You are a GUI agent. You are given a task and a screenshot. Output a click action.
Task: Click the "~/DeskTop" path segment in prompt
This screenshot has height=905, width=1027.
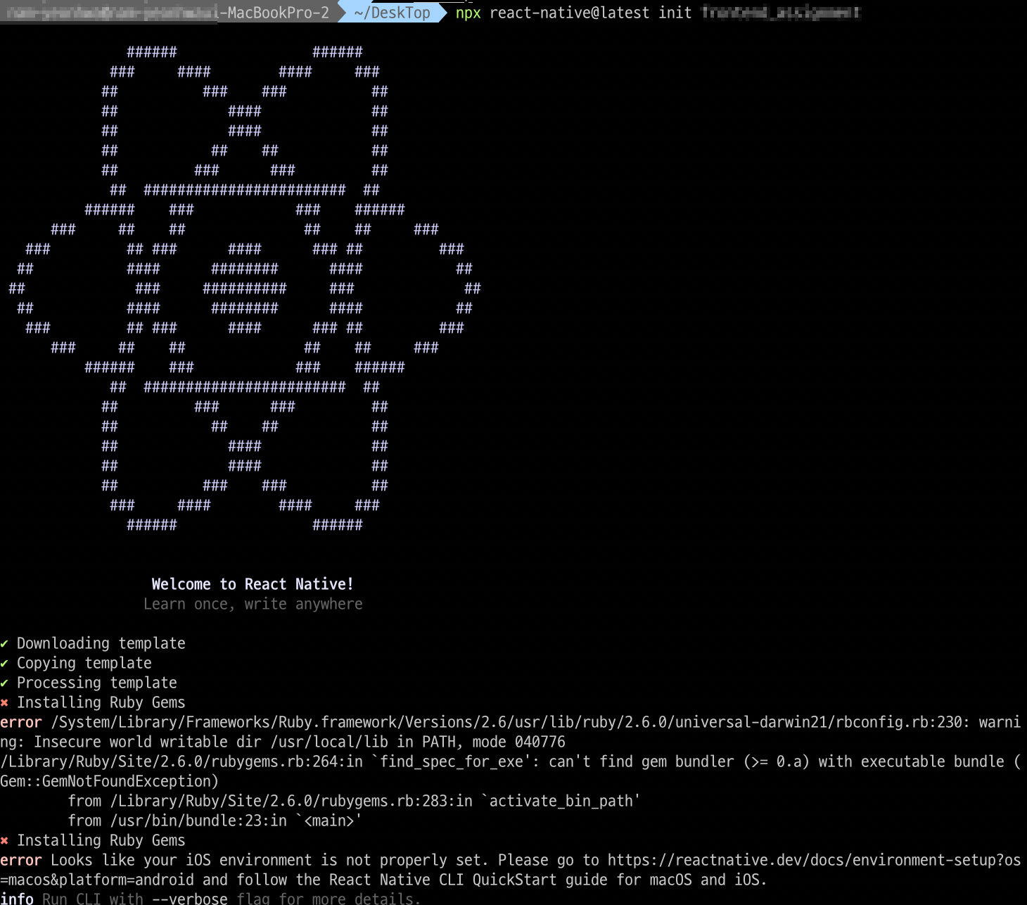pyautogui.click(x=392, y=13)
